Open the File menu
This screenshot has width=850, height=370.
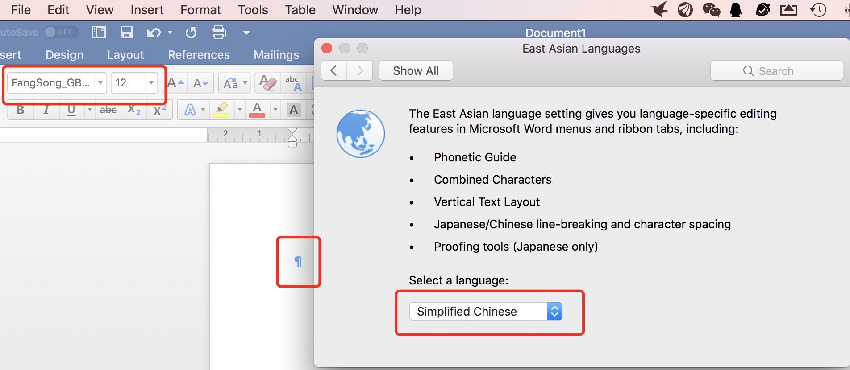21,10
